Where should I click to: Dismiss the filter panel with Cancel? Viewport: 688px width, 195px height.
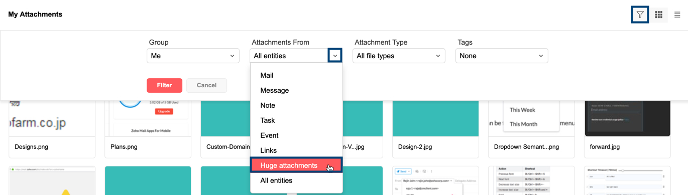pyautogui.click(x=206, y=85)
